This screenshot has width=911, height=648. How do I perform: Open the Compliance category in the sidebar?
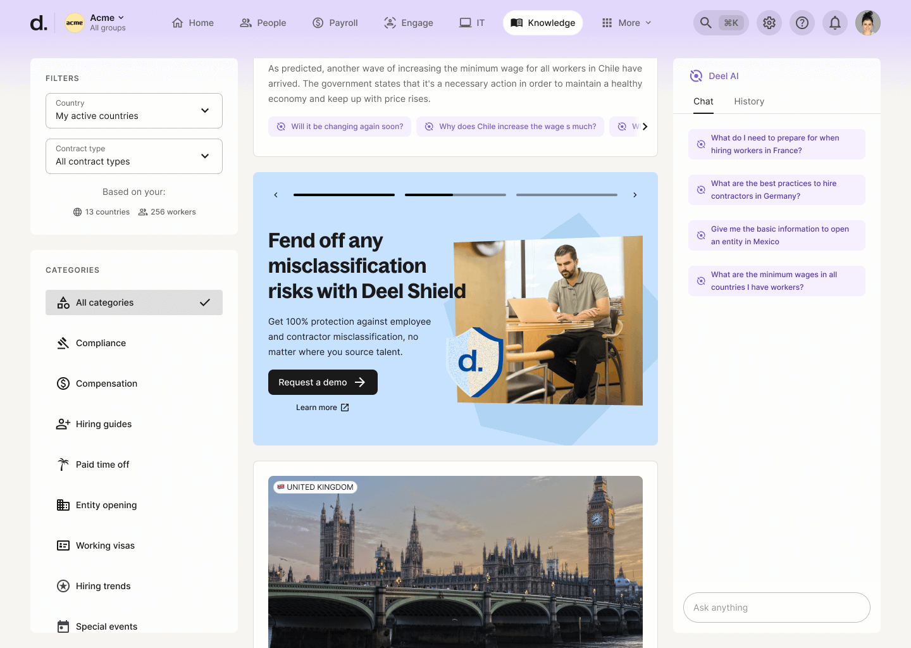[101, 343]
